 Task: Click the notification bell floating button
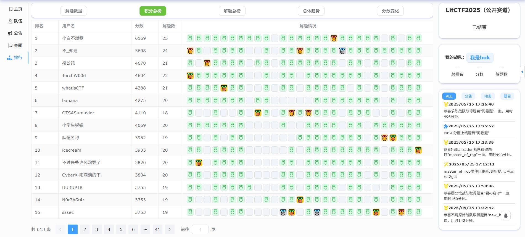(506, 215)
